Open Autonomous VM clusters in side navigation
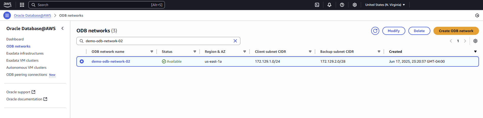This screenshot has height=118, width=483. pos(27,67)
